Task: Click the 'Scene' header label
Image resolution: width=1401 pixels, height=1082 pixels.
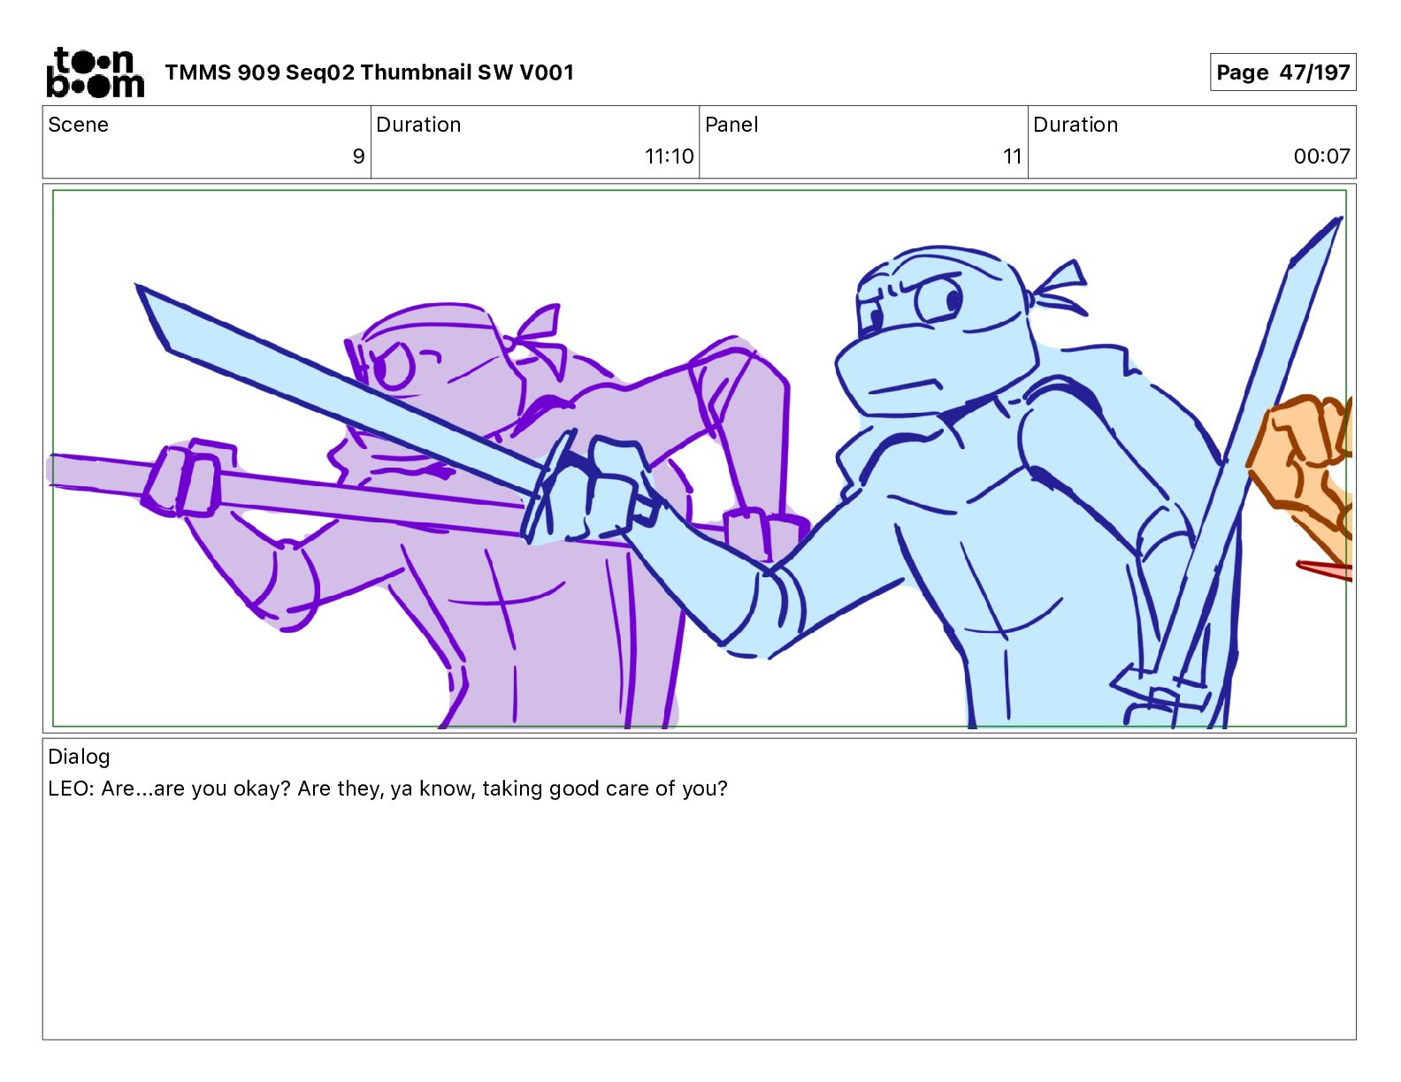Action: [x=78, y=125]
